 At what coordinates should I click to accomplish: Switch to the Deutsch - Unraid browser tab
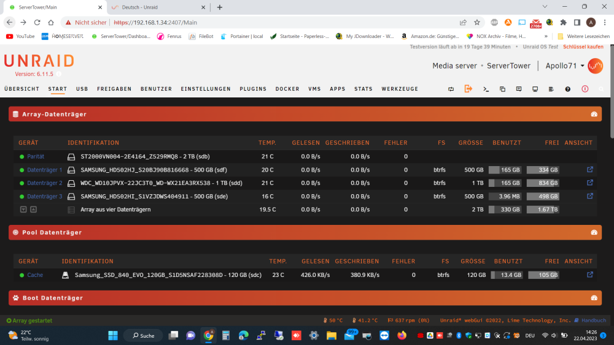click(x=158, y=7)
